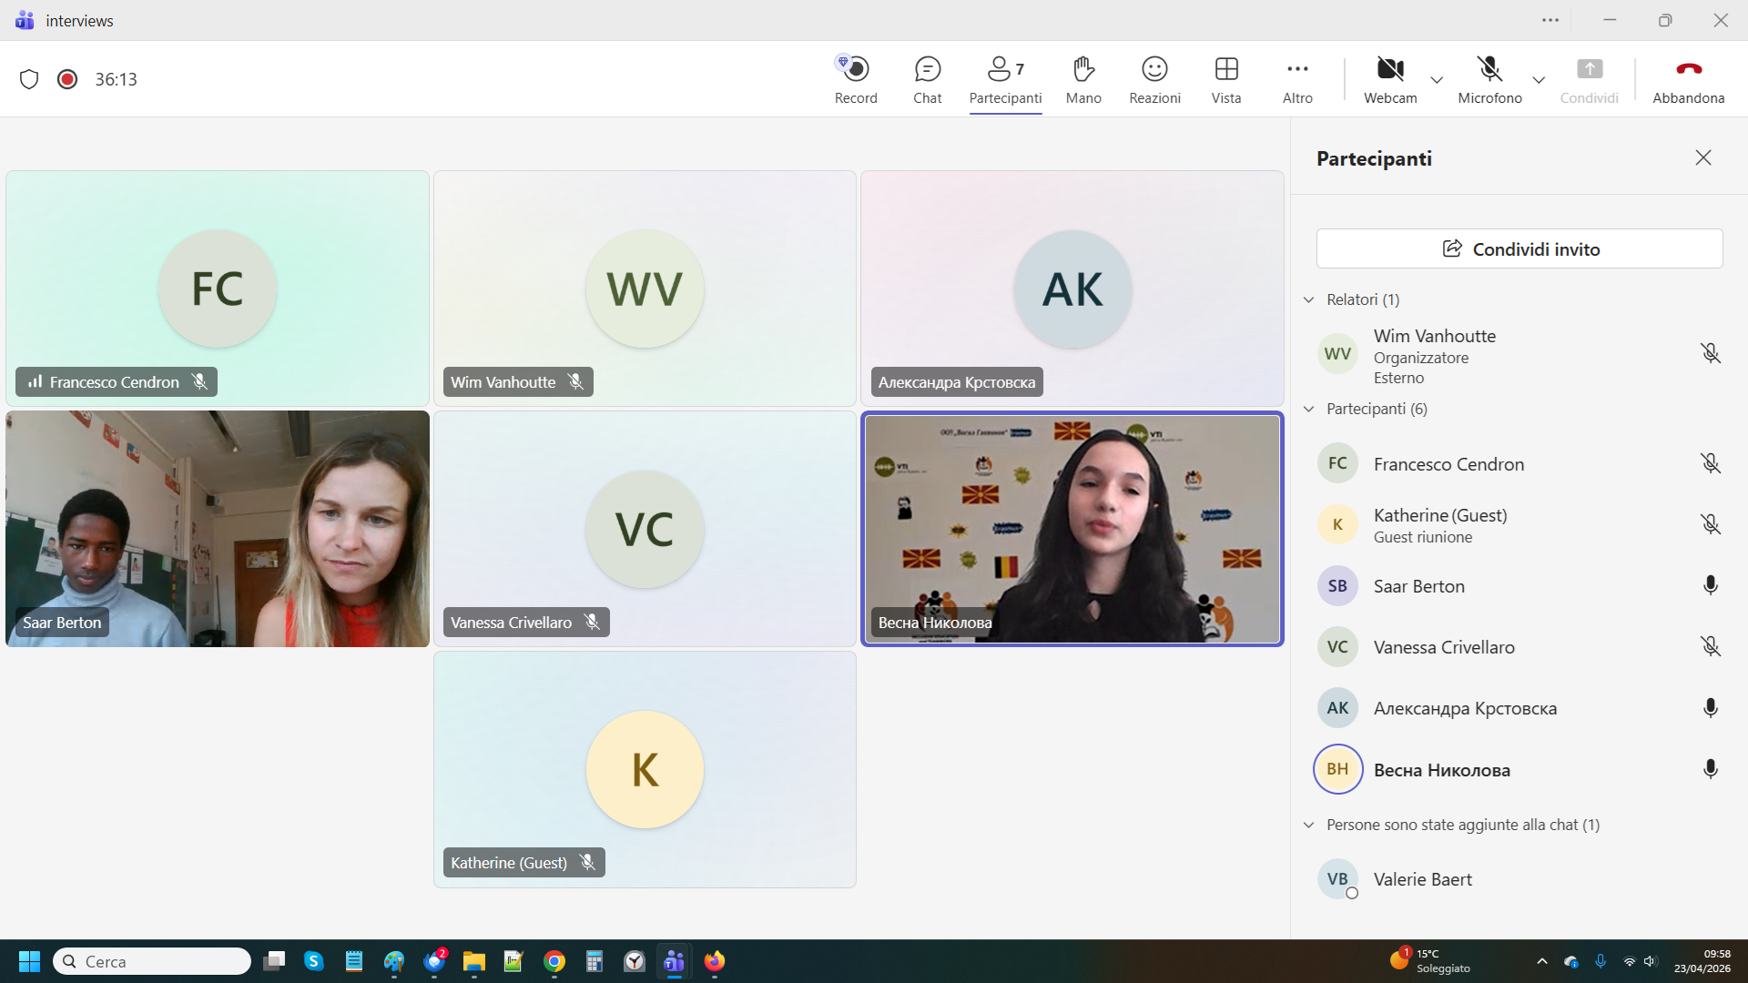Unmute the Microfono
The height and width of the screenshot is (983, 1748).
[1489, 79]
